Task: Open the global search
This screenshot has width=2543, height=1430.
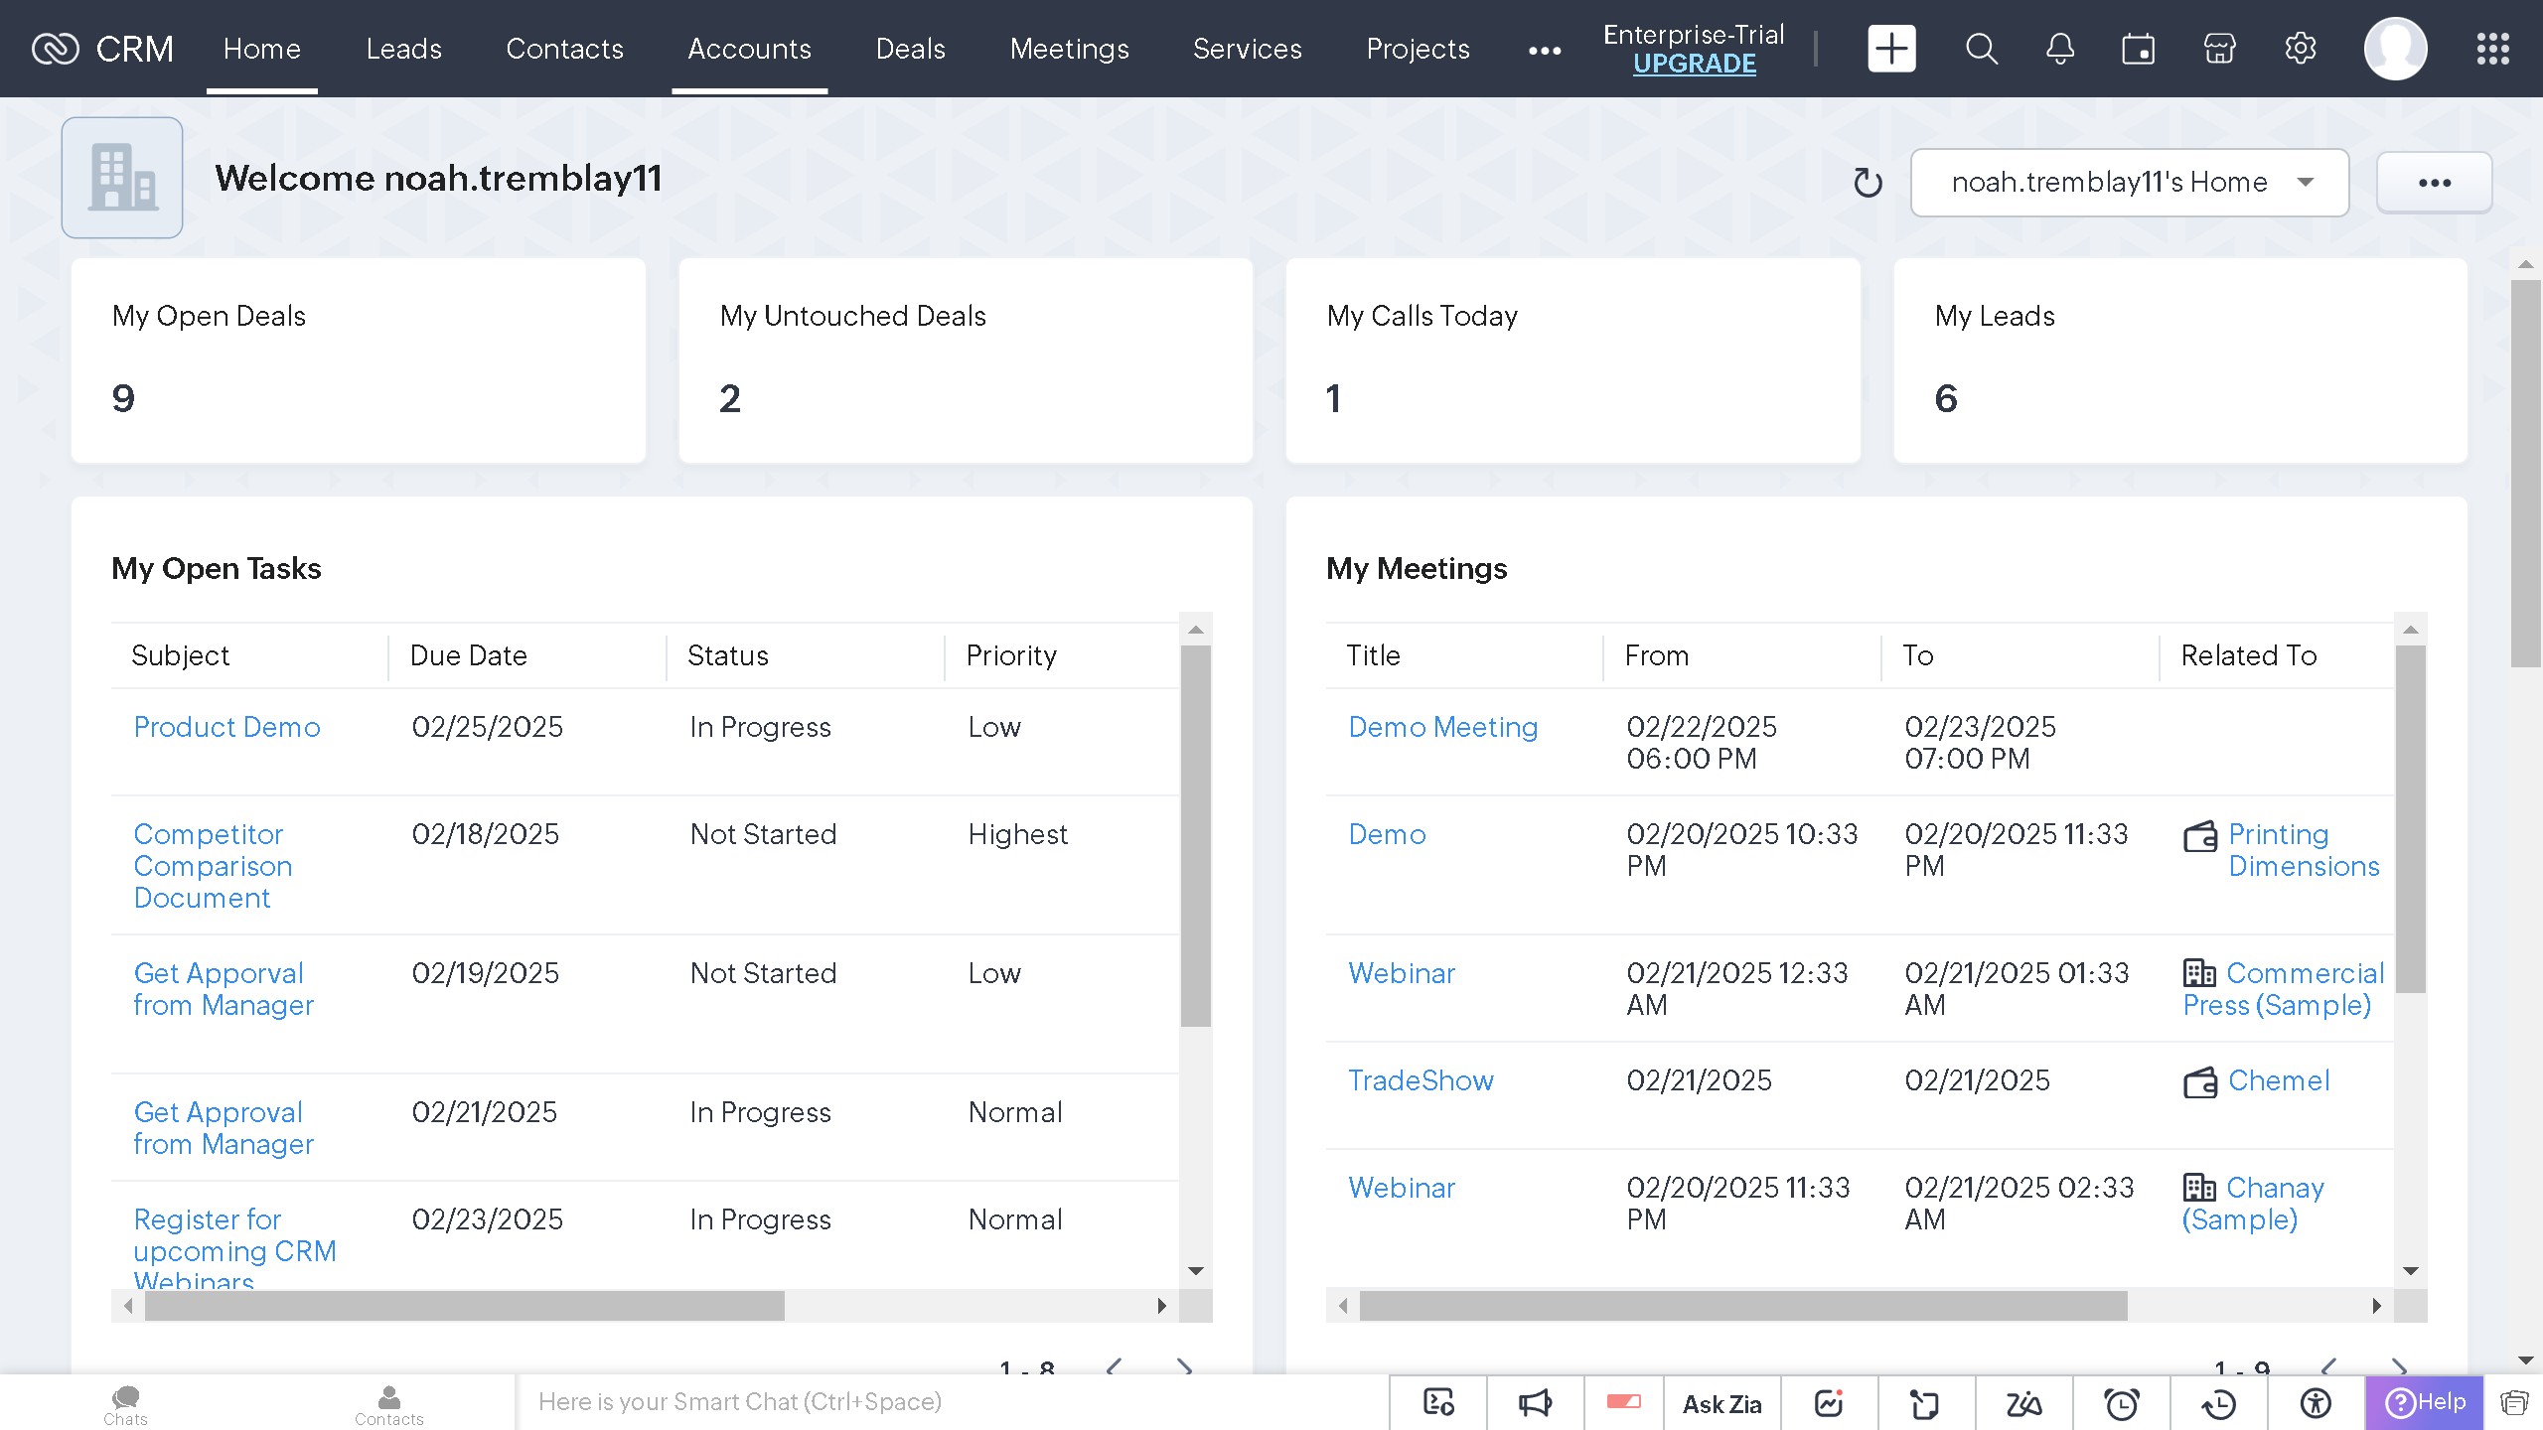Action: point(1980,49)
